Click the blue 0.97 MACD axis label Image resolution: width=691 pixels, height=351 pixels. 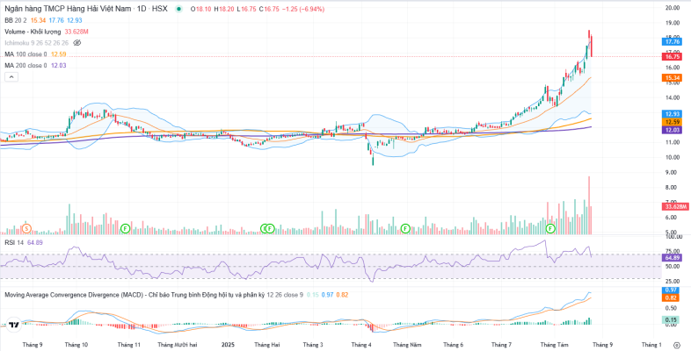tap(673, 290)
